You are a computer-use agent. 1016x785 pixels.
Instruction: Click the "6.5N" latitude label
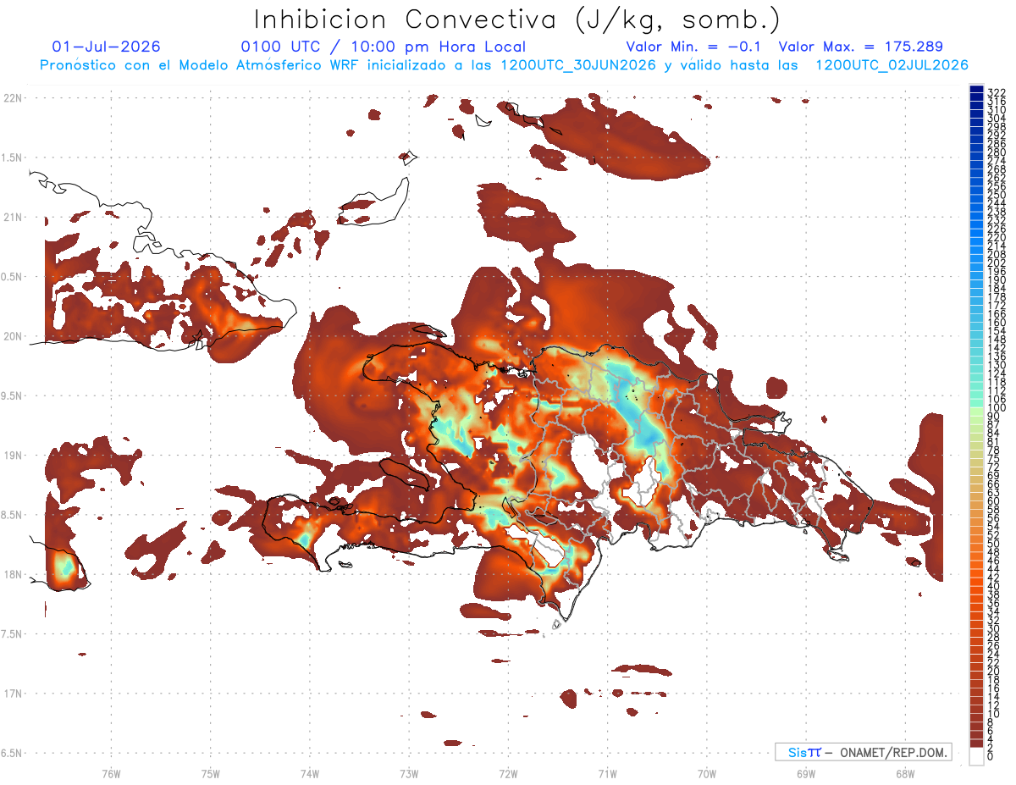(x=13, y=753)
